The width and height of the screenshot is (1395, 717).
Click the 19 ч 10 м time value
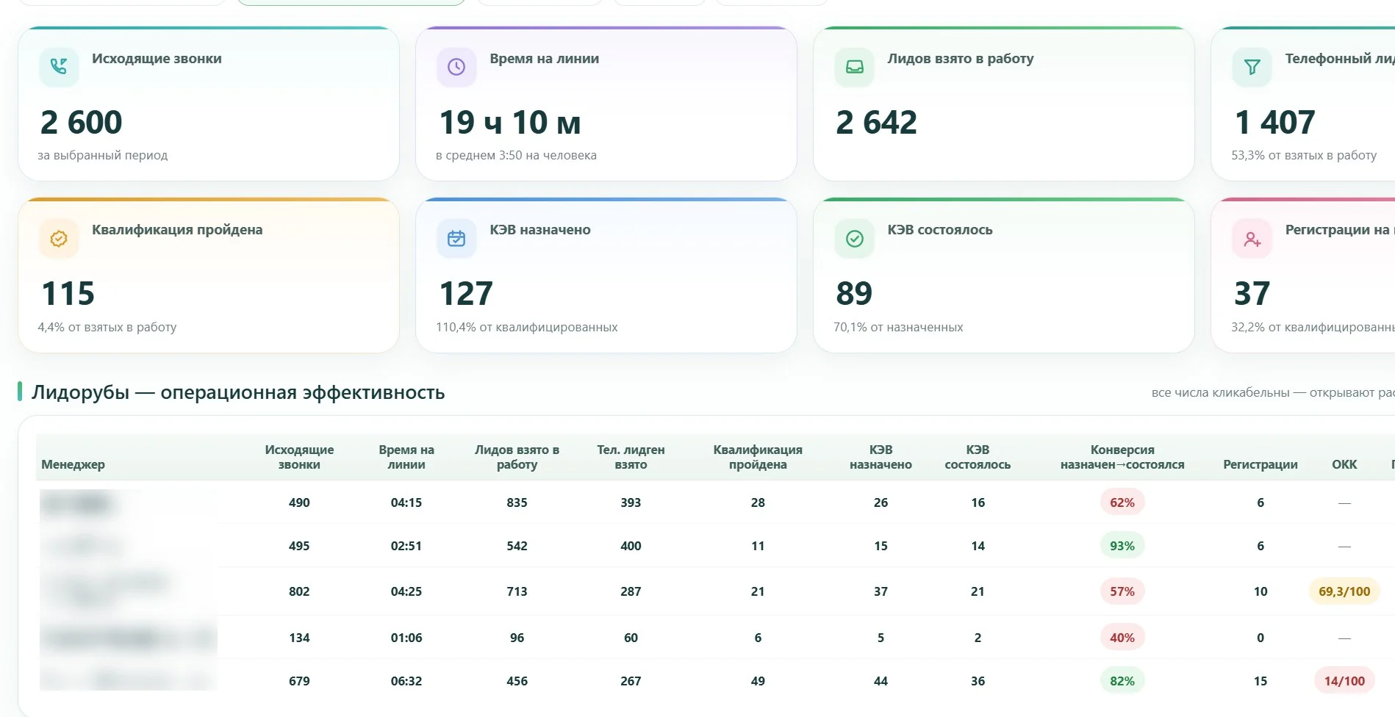pos(510,122)
